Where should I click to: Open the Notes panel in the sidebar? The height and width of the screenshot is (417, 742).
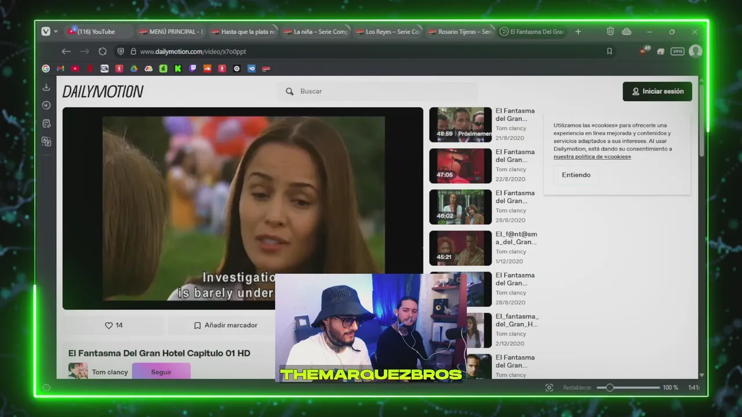coord(47,123)
